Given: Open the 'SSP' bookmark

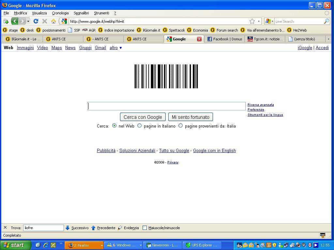Looking at the screenshot, I should [74, 30].
